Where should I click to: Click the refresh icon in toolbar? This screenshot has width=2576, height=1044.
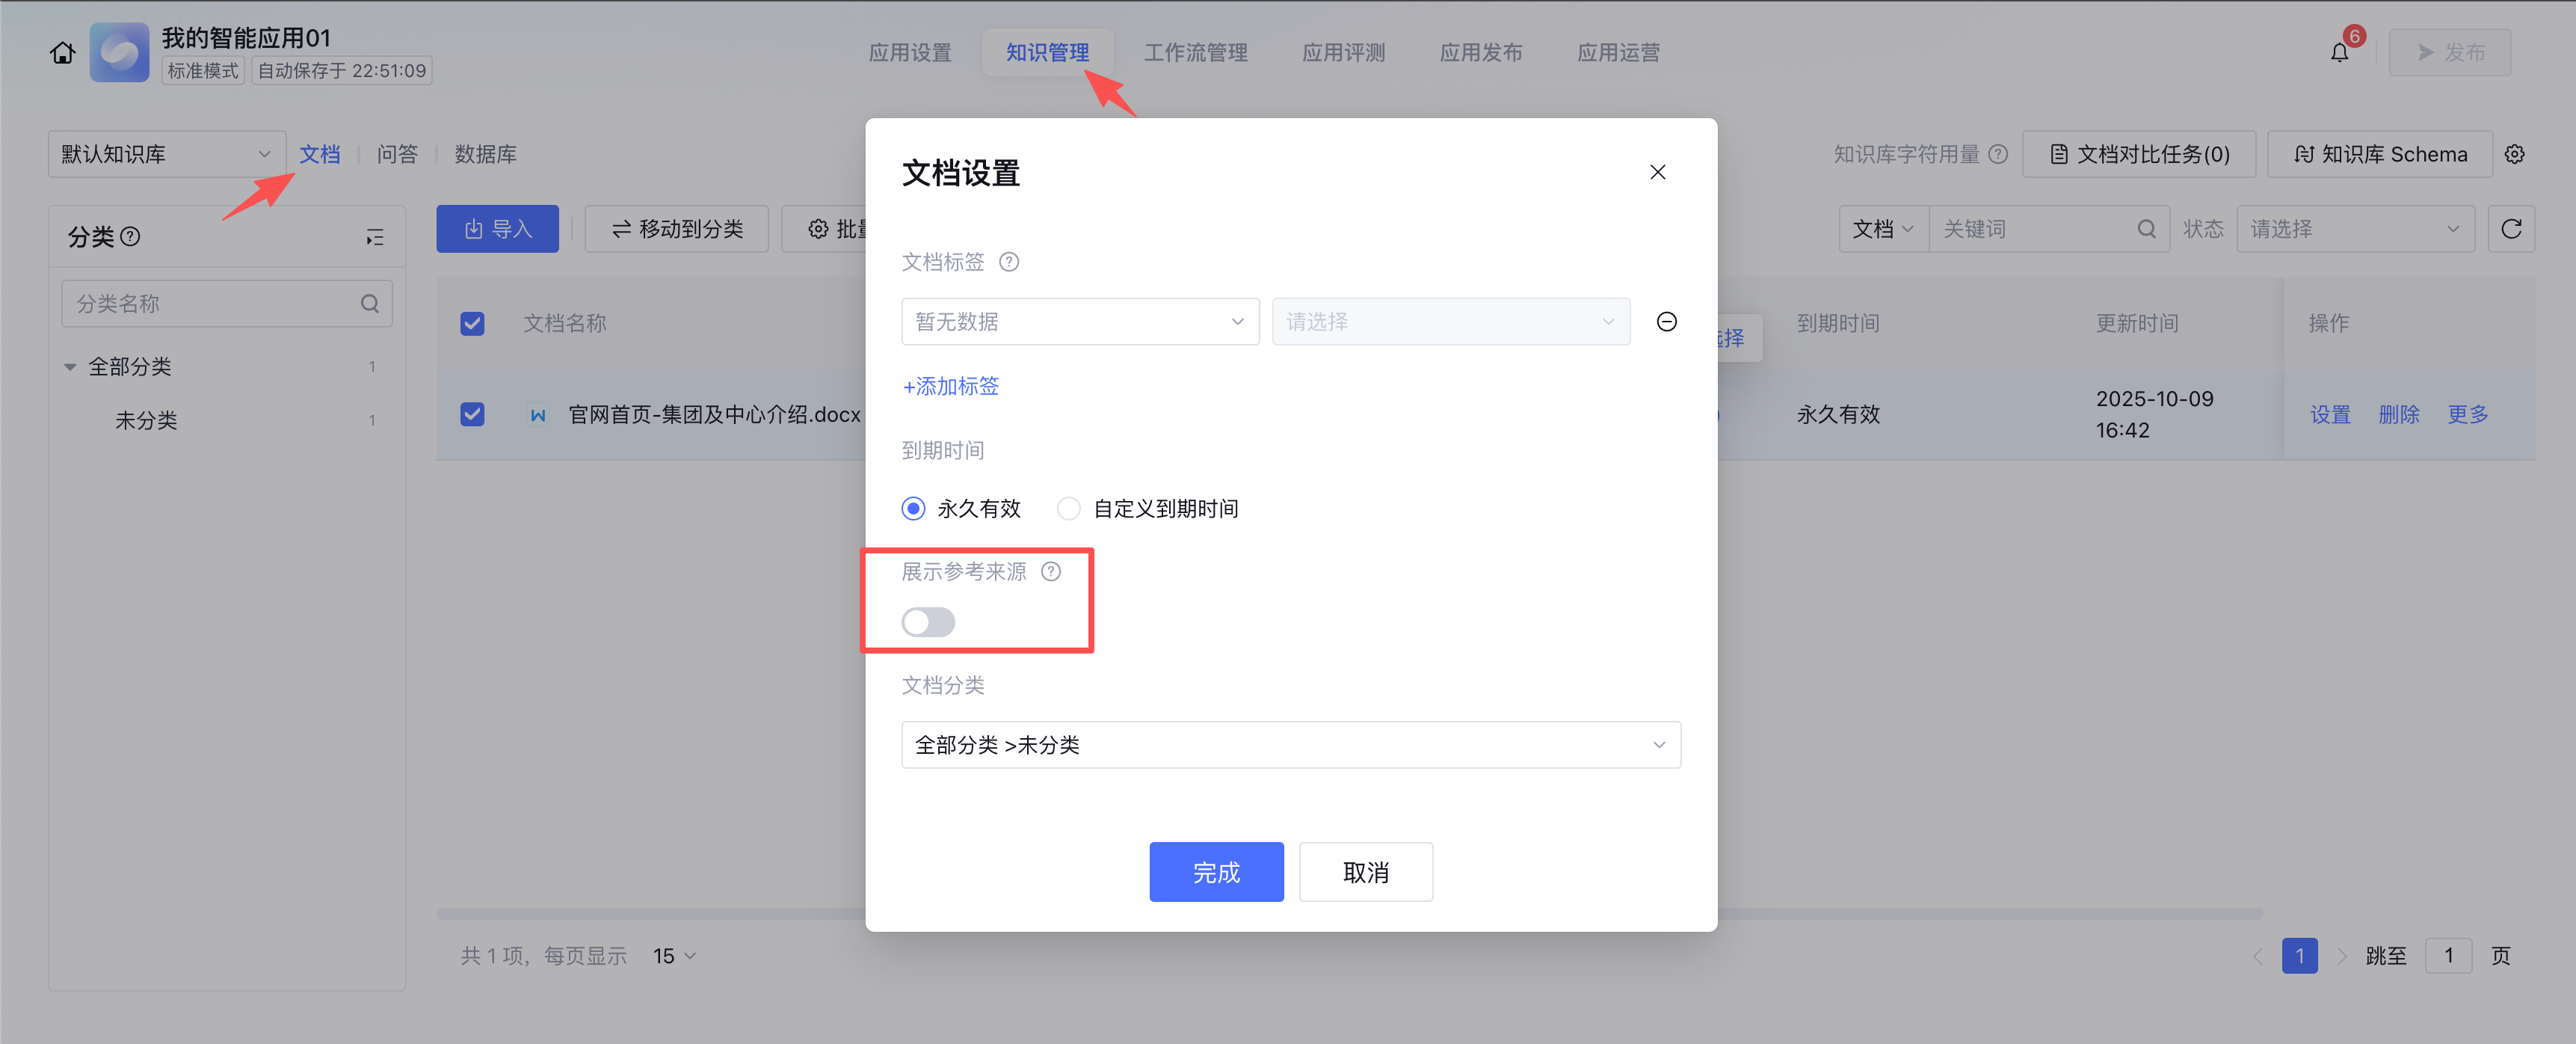coord(2510,229)
